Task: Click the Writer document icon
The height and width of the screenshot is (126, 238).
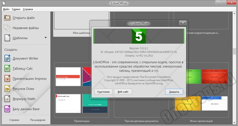Action: coord(7,58)
